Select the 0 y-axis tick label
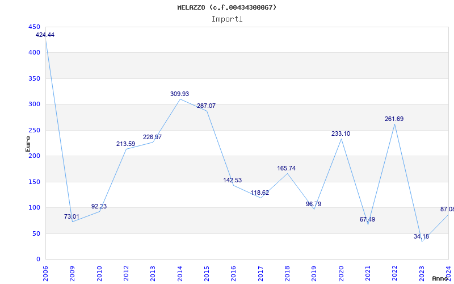Viewport: 454px width, 284px height. pos(38,260)
